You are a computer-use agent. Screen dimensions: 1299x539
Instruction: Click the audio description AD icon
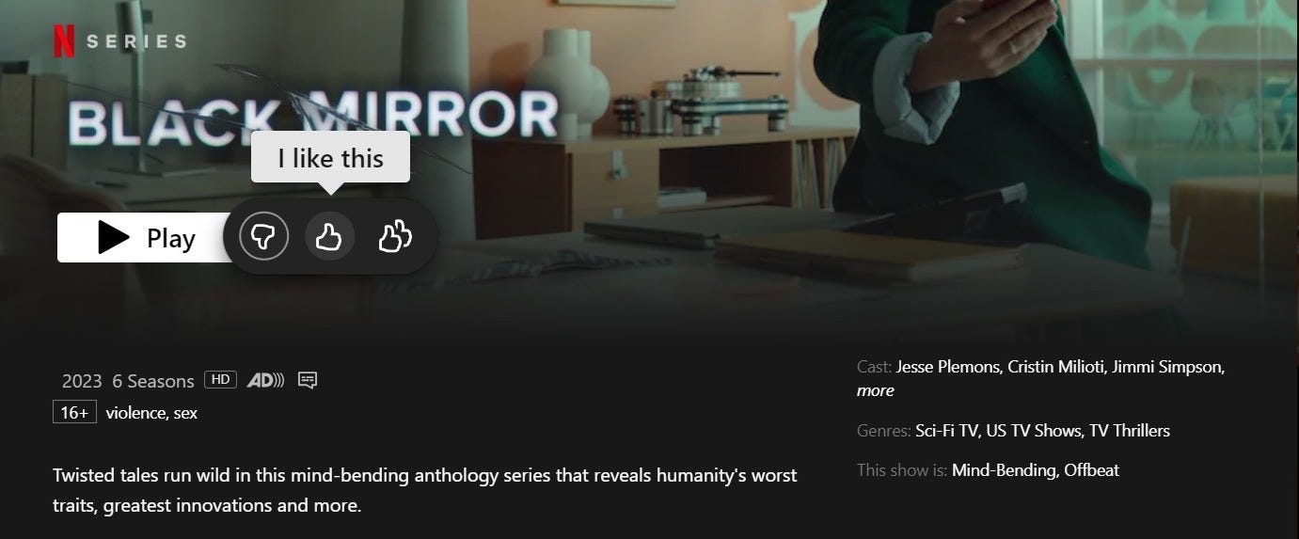click(x=265, y=380)
